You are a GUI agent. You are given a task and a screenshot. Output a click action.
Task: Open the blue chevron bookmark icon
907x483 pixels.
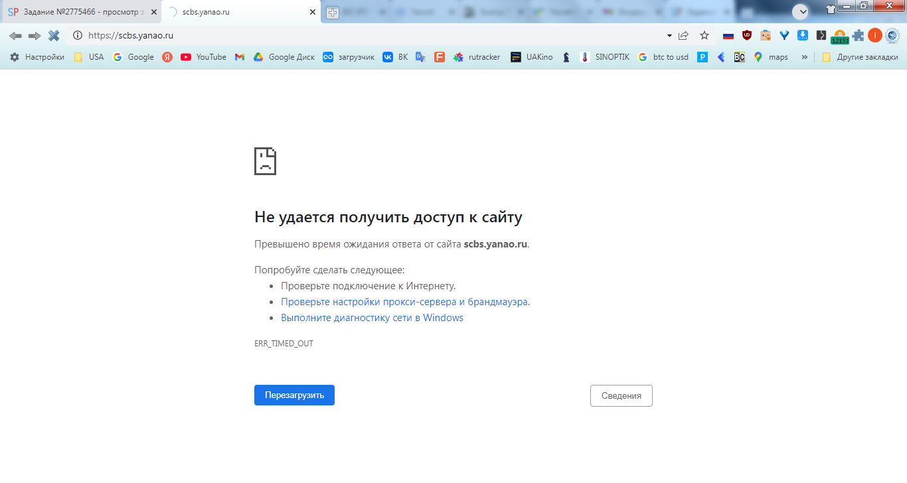point(721,57)
